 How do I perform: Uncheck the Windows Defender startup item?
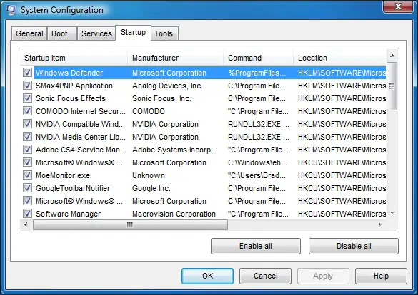pos(27,73)
